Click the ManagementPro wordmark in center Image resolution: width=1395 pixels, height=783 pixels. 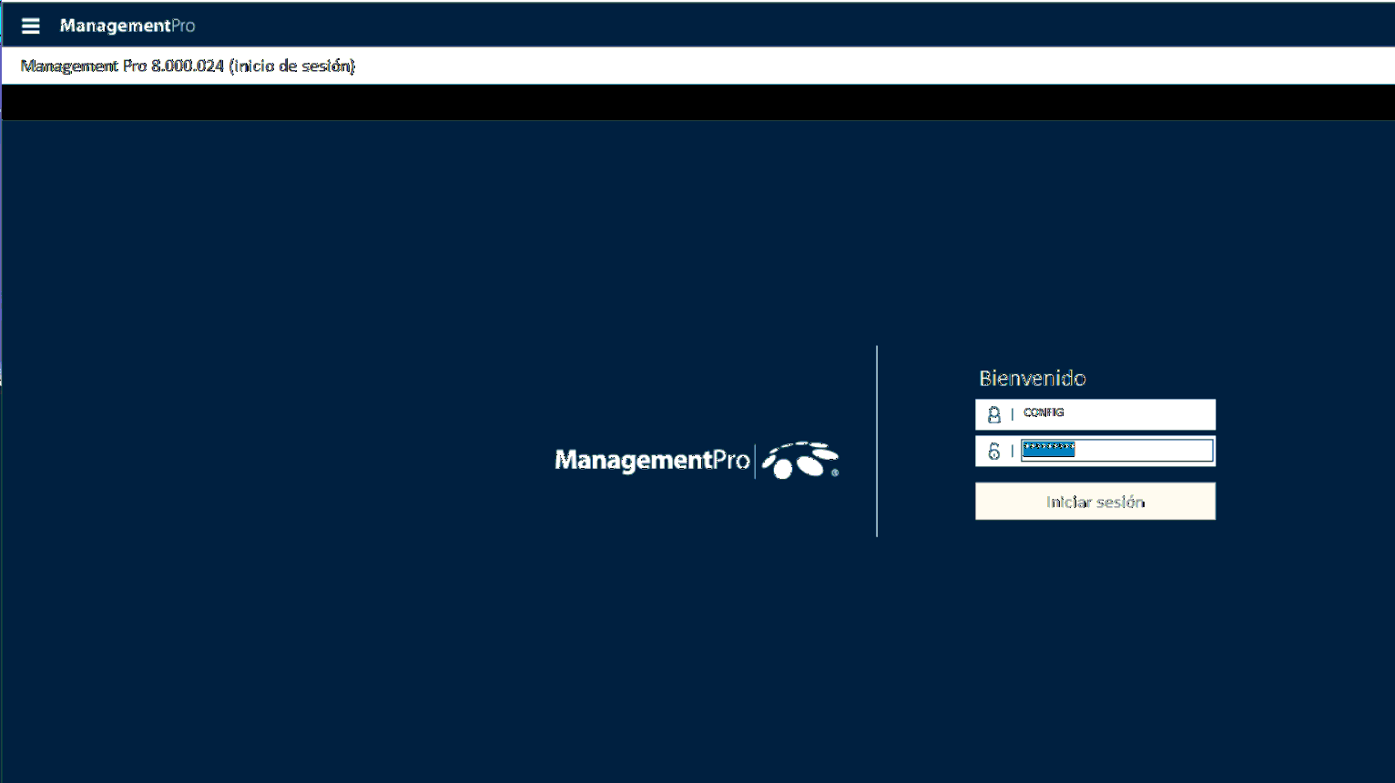(x=651, y=460)
